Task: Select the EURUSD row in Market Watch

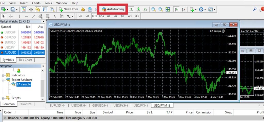Action: 22,43
